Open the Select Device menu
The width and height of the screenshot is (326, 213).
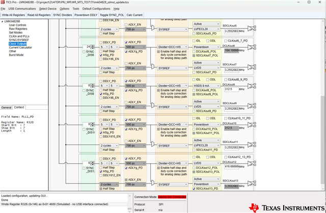[48, 9]
